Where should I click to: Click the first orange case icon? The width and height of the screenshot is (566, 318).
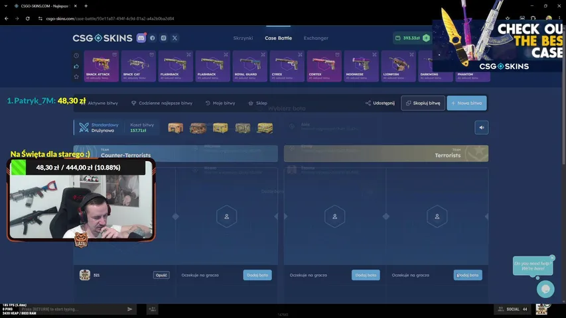pos(175,128)
